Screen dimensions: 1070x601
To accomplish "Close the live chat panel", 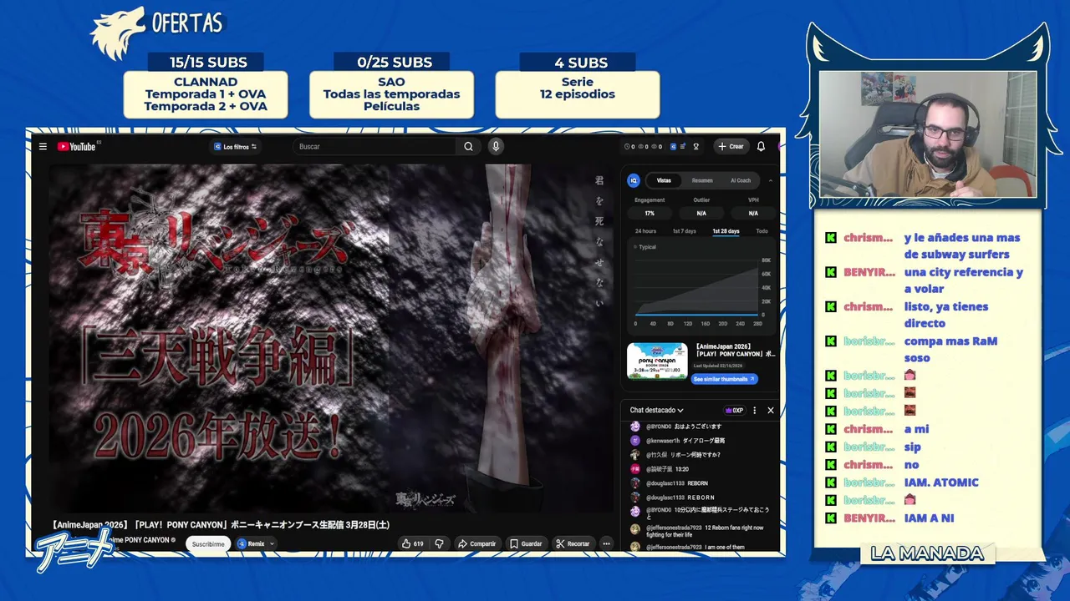I will (x=771, y=411).
